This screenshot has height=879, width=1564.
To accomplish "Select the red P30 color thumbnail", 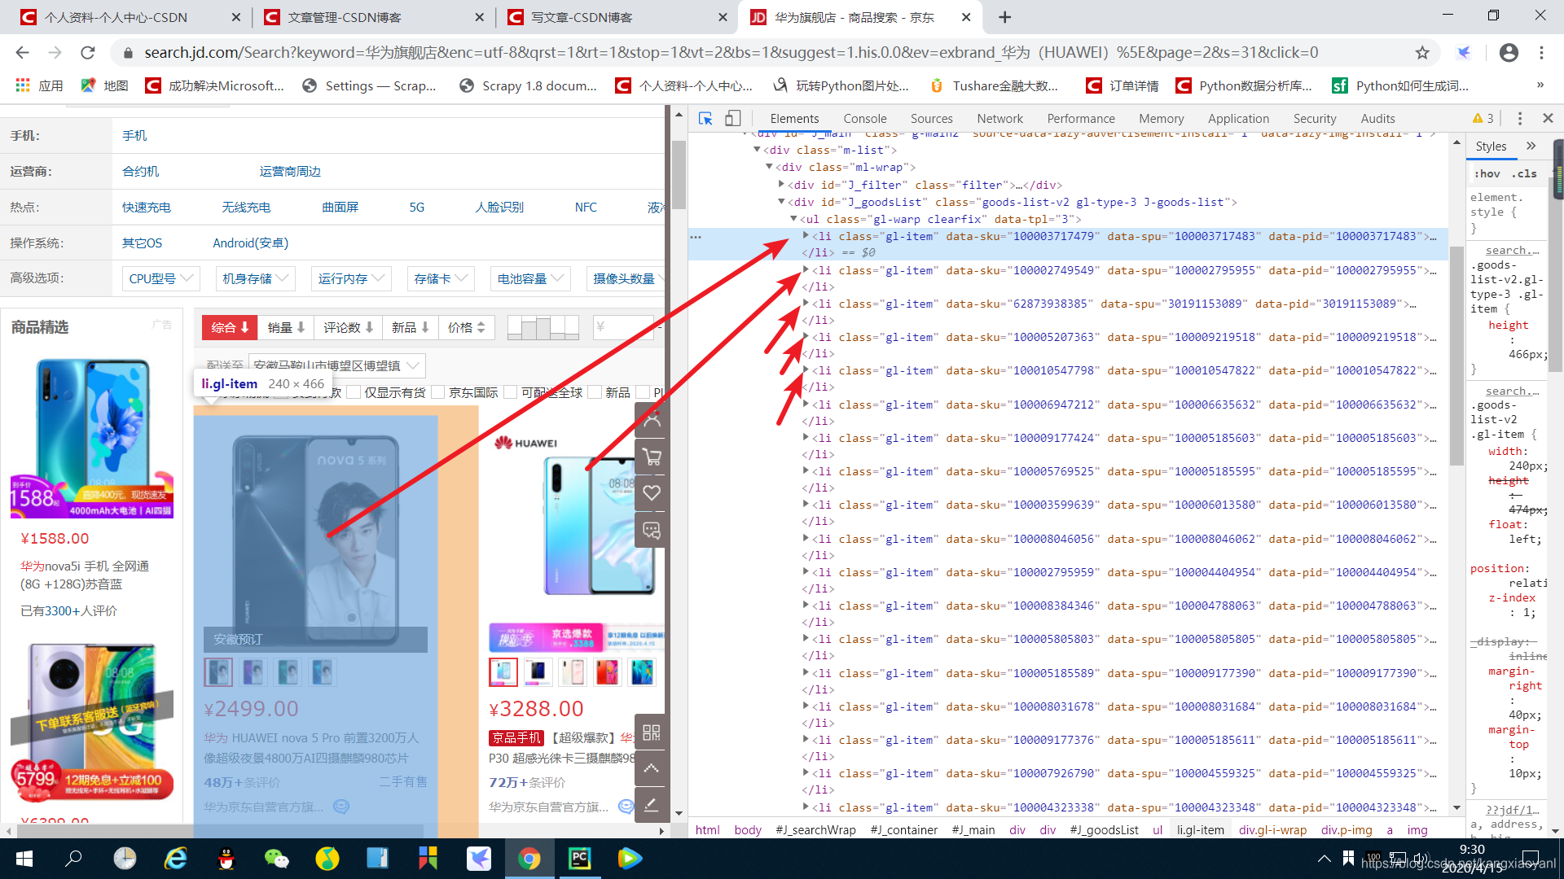I will tap(607, 672).
